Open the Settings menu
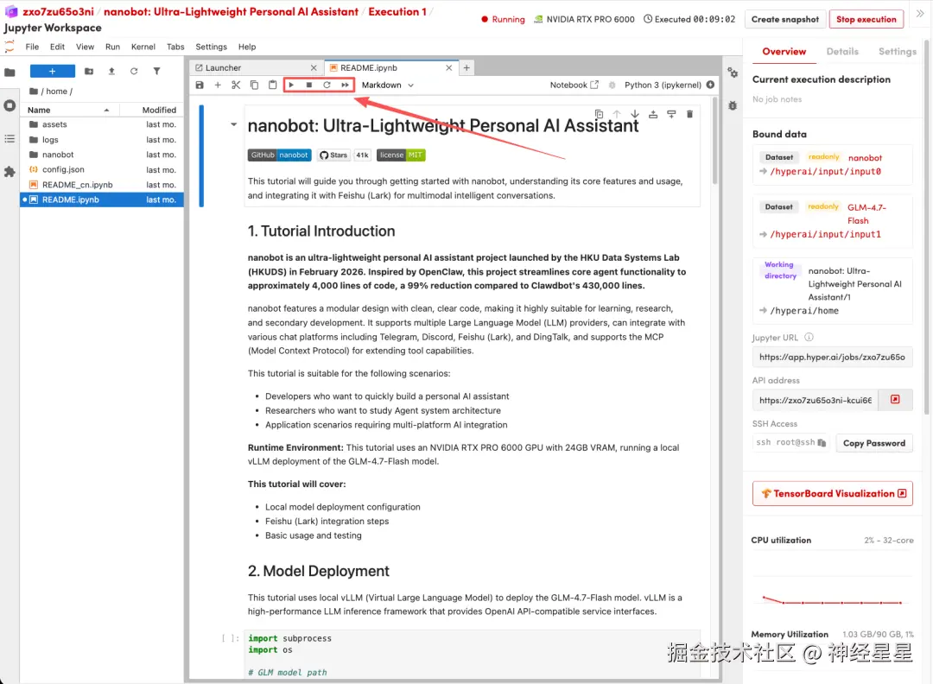Image resolution: width=933 pixels, height=684 pixels. [212, 47]
